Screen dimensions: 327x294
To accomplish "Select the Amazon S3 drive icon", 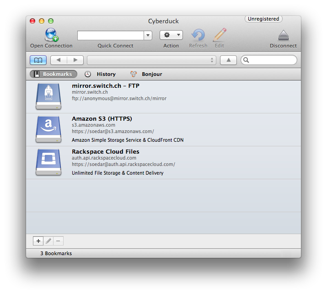I will 48,129.
